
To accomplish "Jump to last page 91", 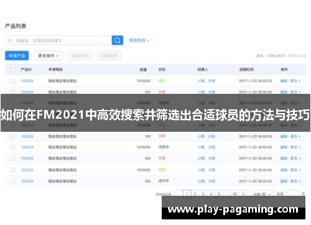I will [x=235, y=194].
